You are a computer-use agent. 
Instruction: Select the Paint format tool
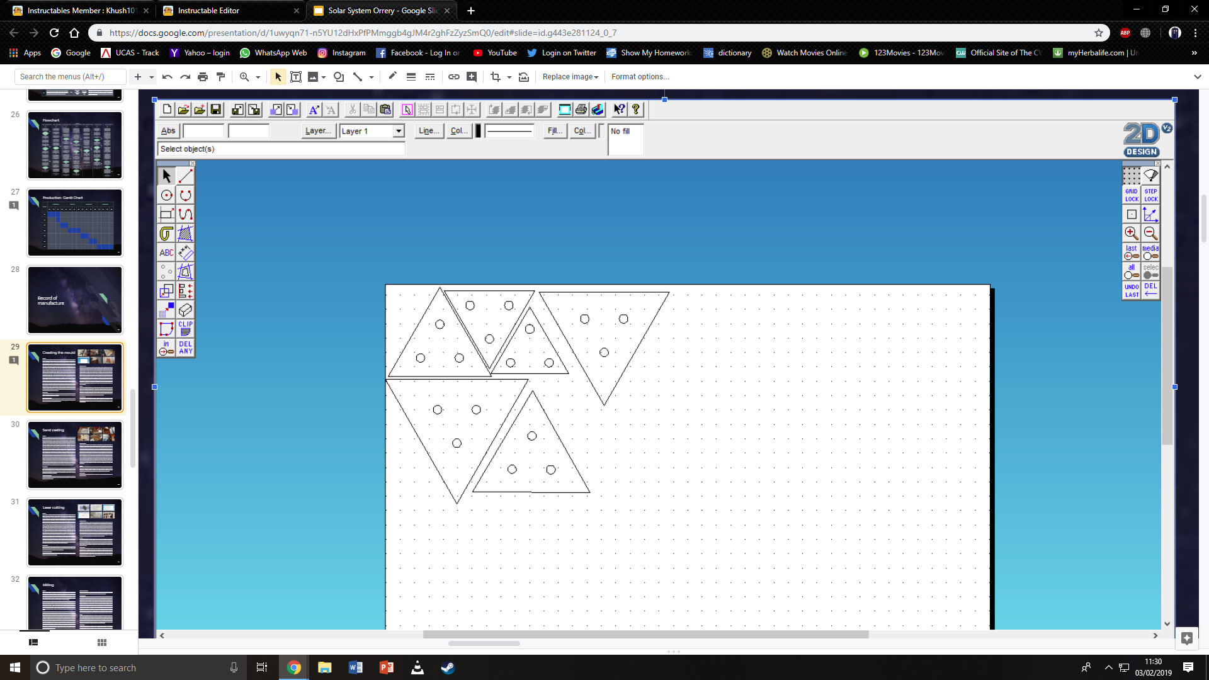pos(220,77)
